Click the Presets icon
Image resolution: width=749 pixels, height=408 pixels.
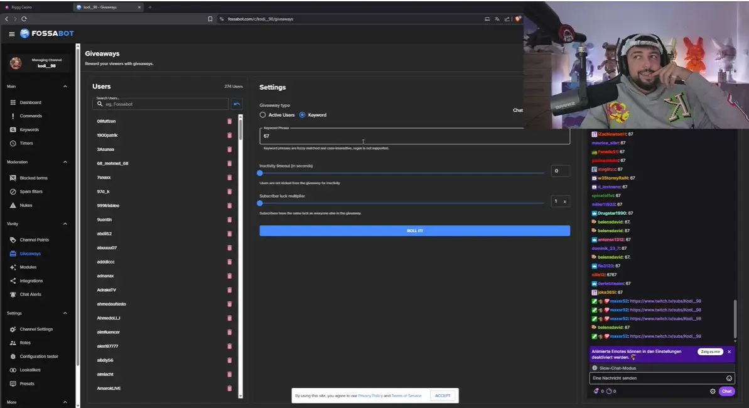(x=13, y=383)
